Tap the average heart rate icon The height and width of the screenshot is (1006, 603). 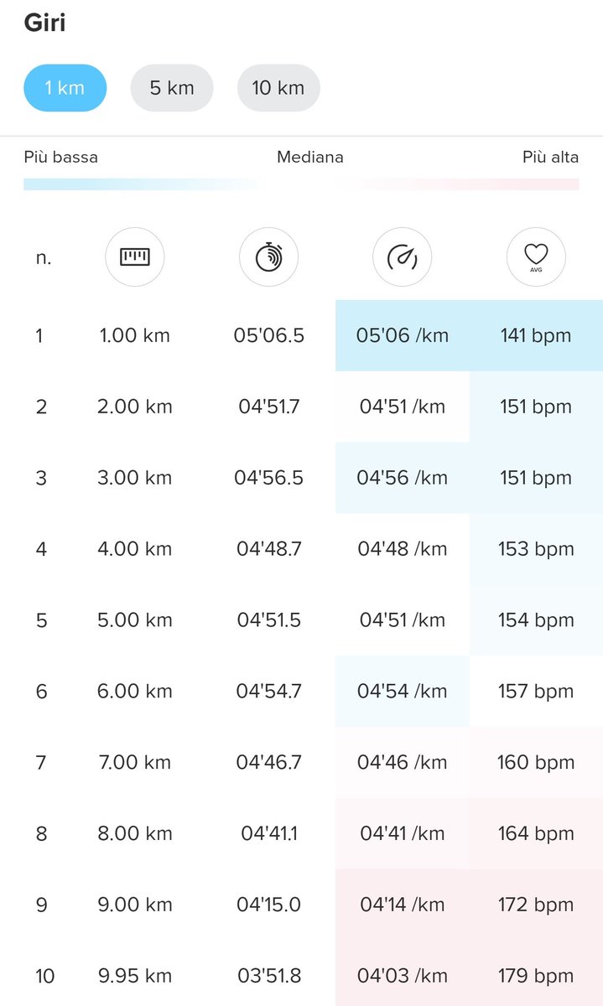[536, 257]
